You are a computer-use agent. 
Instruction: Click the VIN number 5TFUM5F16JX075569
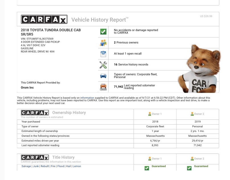pos(40,39)
